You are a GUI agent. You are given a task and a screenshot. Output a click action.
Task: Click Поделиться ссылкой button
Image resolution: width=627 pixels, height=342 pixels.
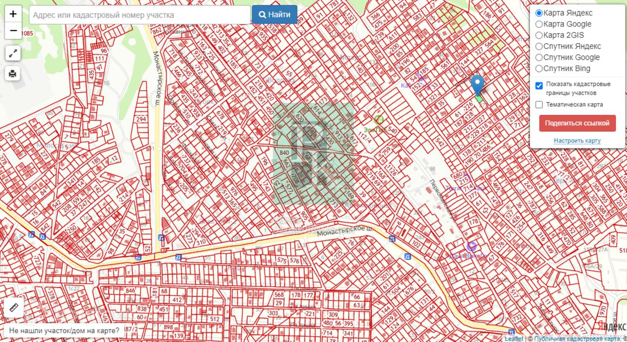[577, 123]
